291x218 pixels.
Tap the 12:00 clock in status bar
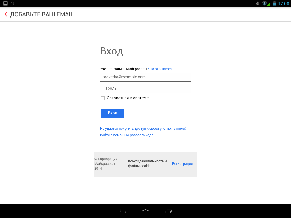point(283,4)
